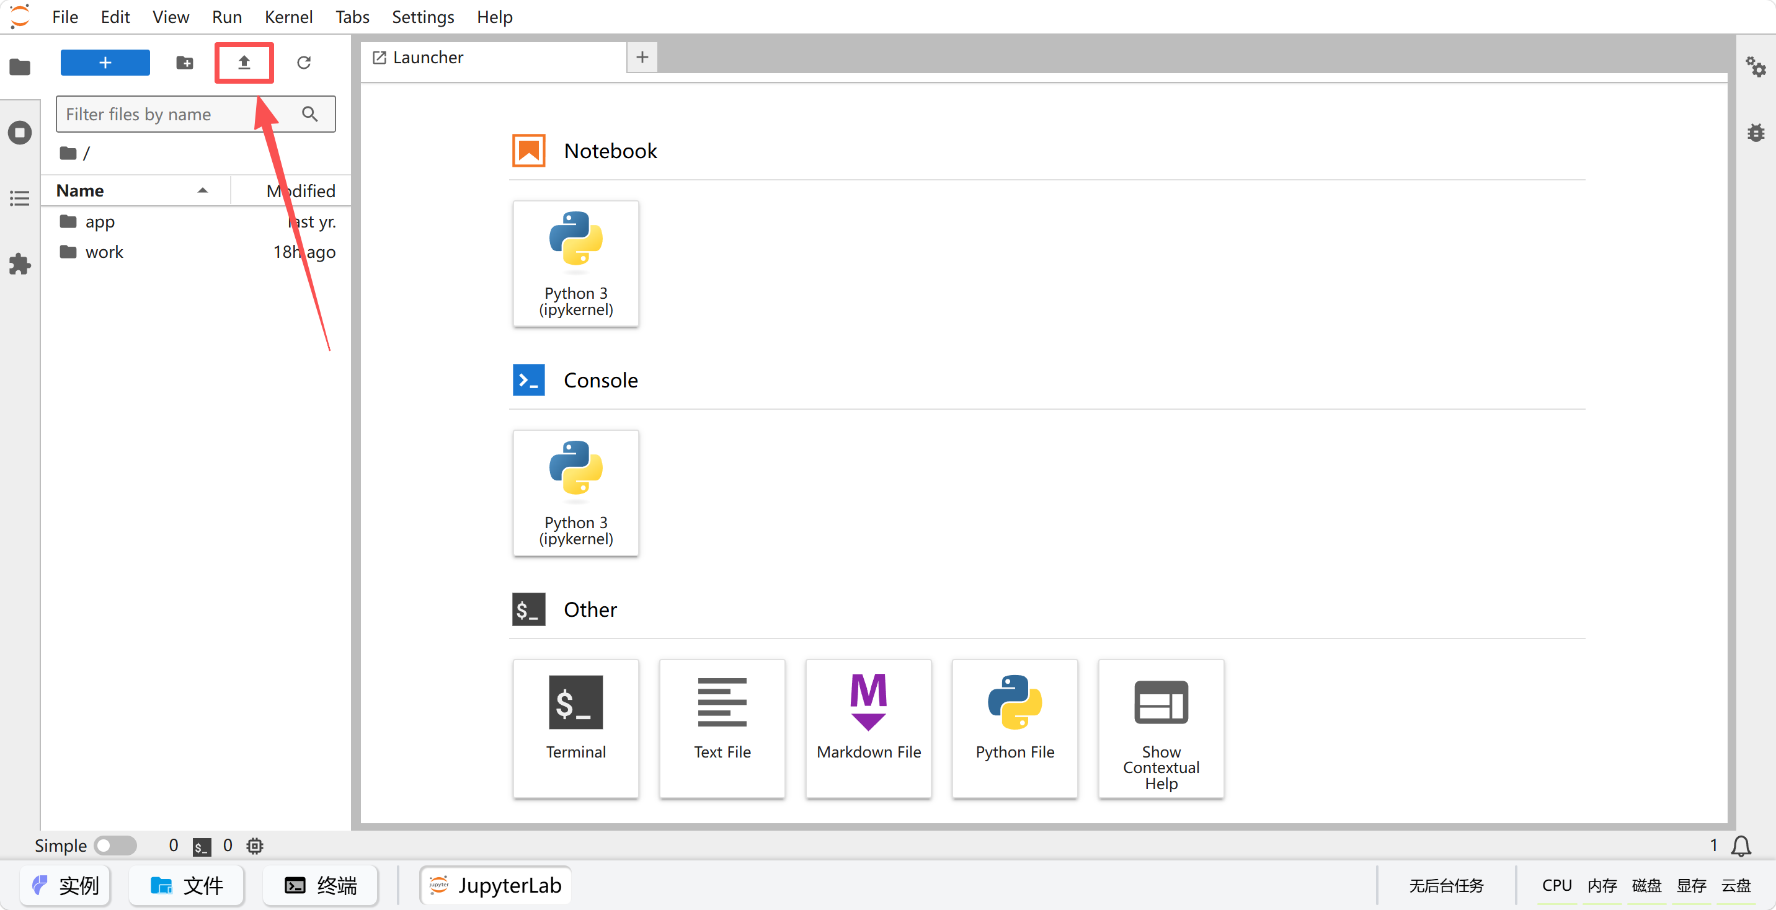Screen dimensions: 1776x910
Task: Sort files by Name column
Action: tap(135, 190)
